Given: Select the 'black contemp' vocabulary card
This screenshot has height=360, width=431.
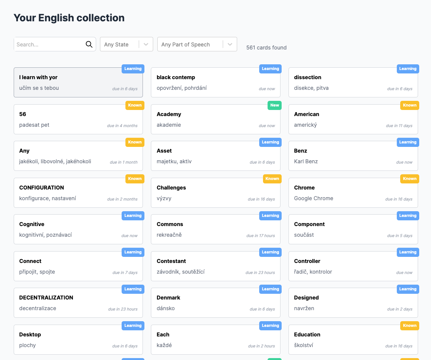Looking at the screenshot, I should coord(215,83).
